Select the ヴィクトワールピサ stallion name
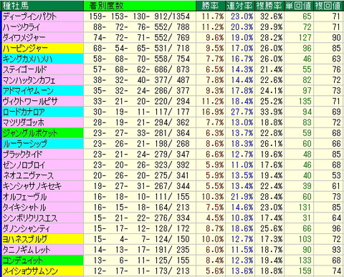Screen dimensions: 344x277 tap(30, 101)
